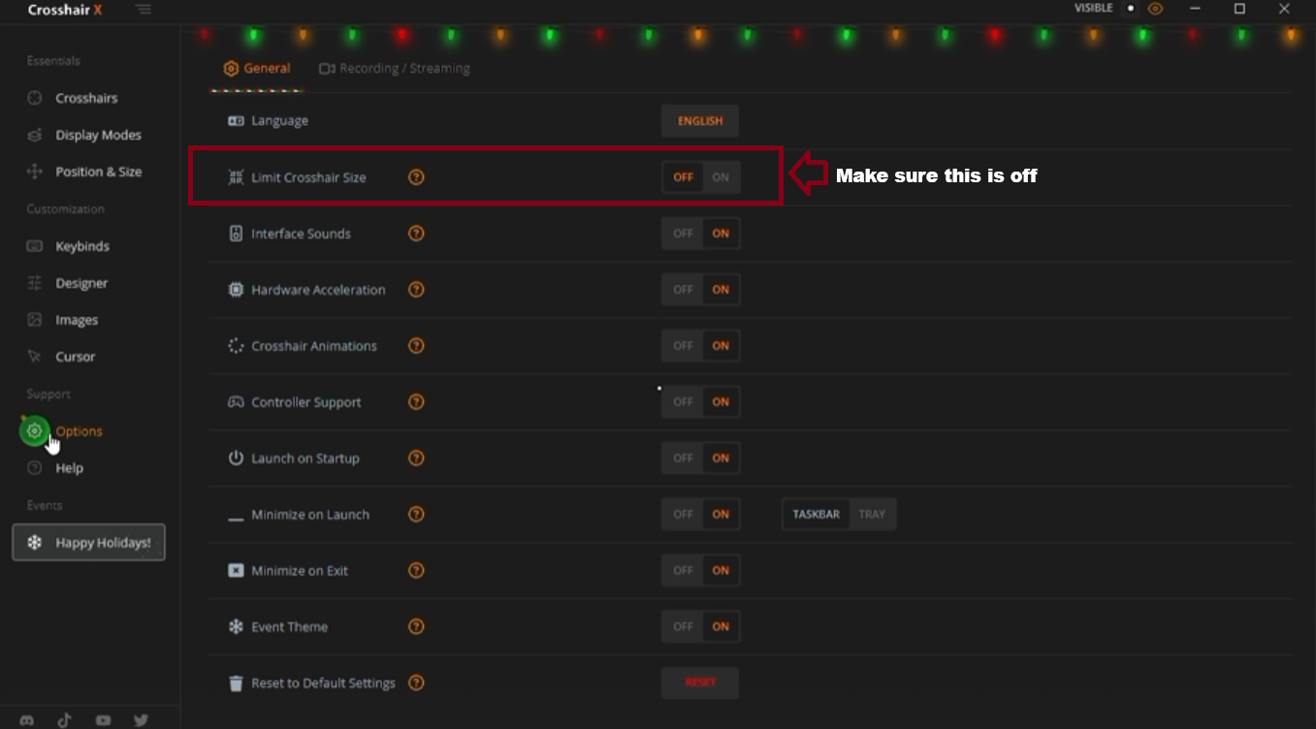Turn Event Theme off
Viewport: 1316px width, 729px height.
(683, 627)
